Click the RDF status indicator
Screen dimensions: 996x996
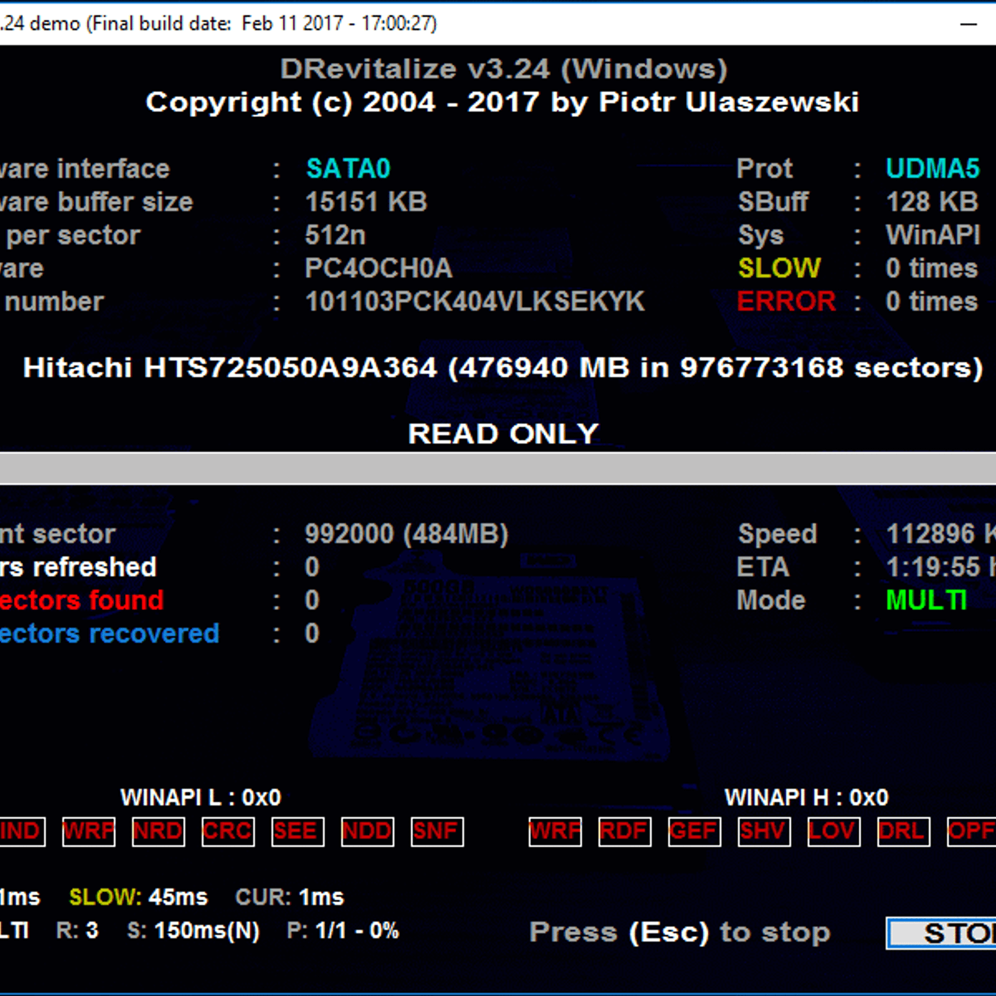625,832
